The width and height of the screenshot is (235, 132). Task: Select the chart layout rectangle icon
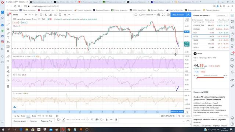tap(136, 15)
